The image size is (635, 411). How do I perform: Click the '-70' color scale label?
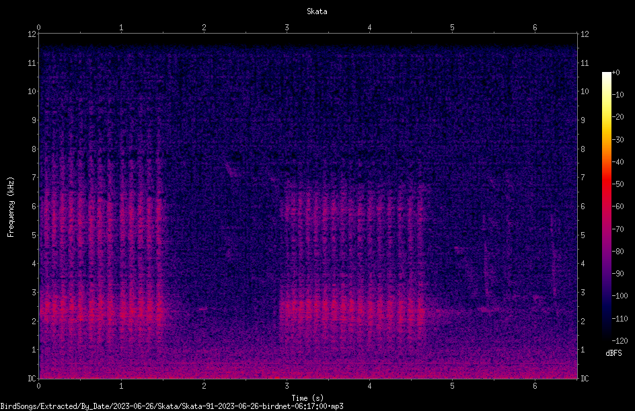(x=618, y=229)
